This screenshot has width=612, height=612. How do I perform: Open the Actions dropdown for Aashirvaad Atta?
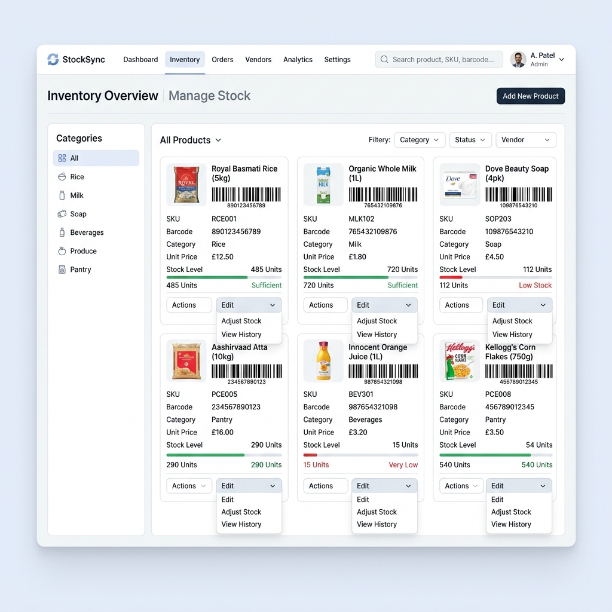coord(189,485)
